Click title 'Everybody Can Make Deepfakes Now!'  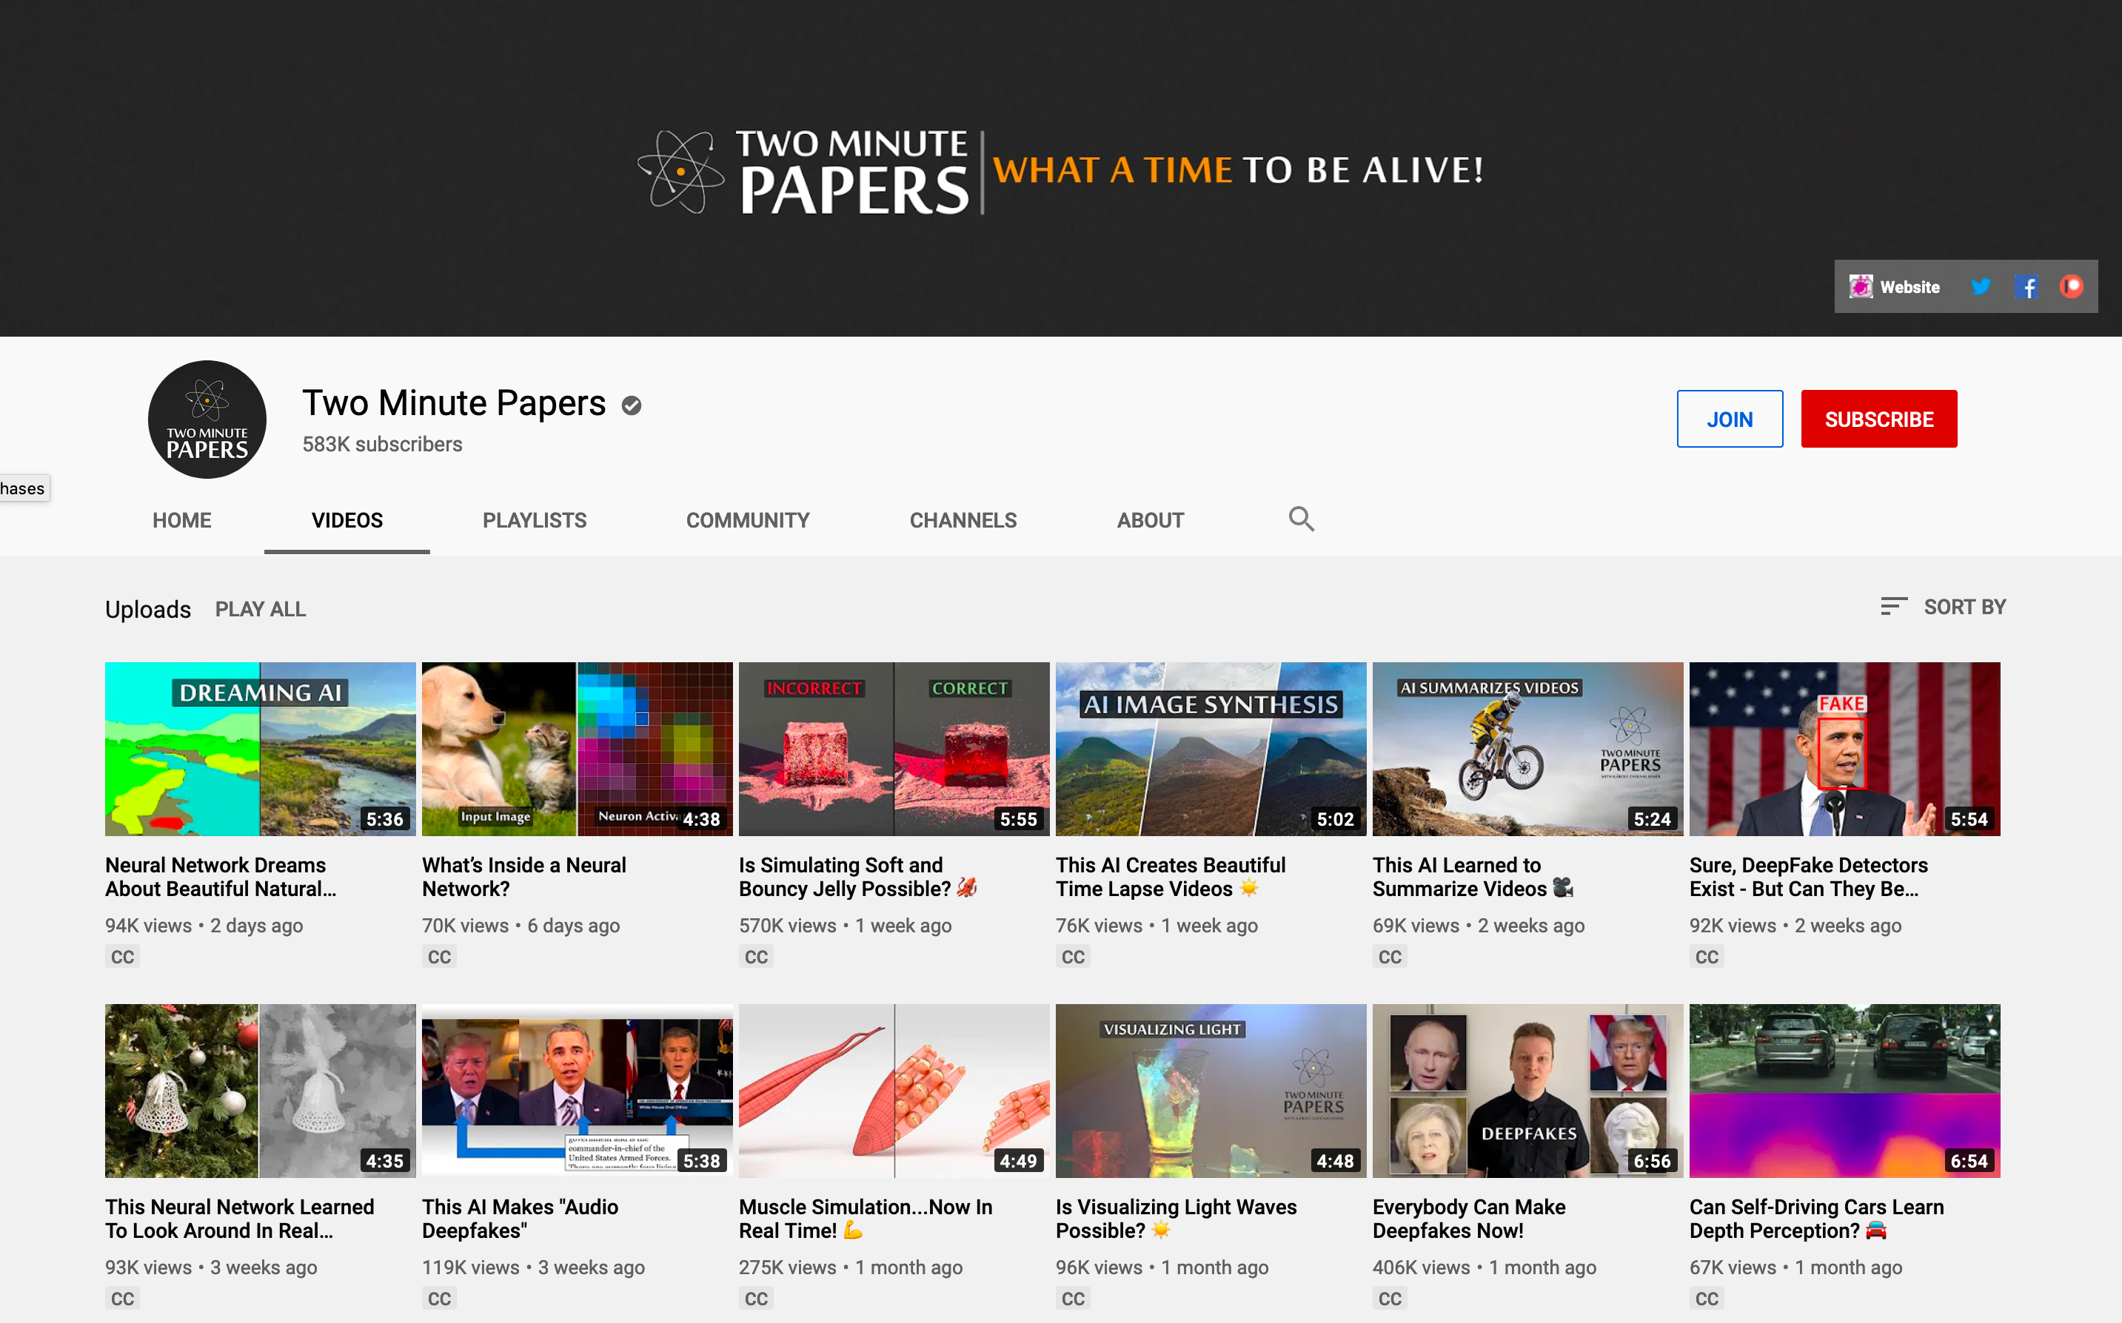[1469, 1218]
